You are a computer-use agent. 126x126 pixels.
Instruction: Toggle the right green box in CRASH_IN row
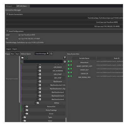(x=71, y=72)
